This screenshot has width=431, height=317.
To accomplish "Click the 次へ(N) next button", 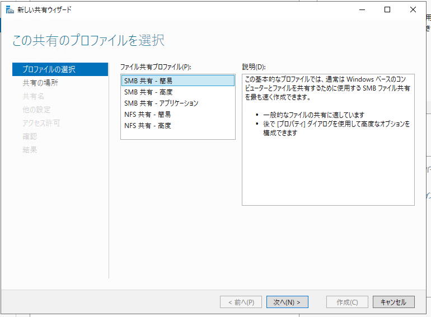I will click(x=287, y=302).
